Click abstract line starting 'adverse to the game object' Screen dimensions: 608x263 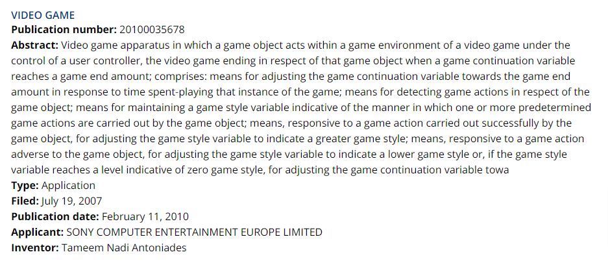click(289, 155)
